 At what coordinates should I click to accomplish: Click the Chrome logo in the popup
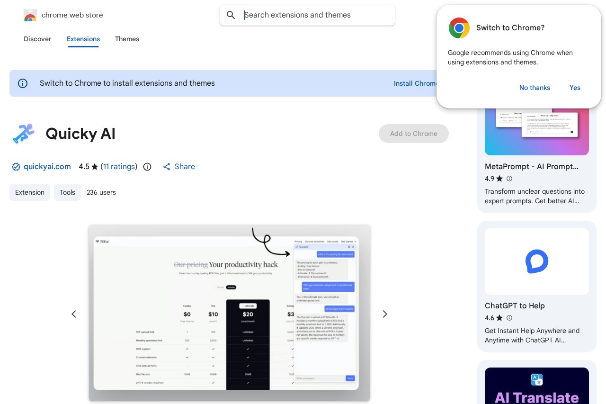point(459,28)
